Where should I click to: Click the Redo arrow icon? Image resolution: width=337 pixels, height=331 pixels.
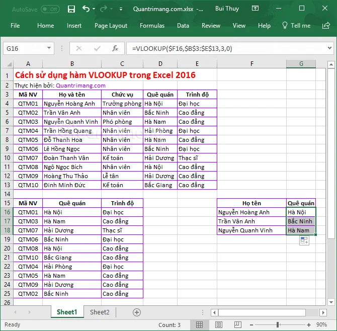point(104,9)
